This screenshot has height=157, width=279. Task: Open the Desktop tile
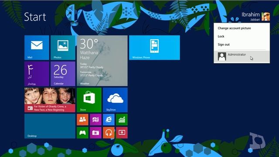click(x=50, y=126)
